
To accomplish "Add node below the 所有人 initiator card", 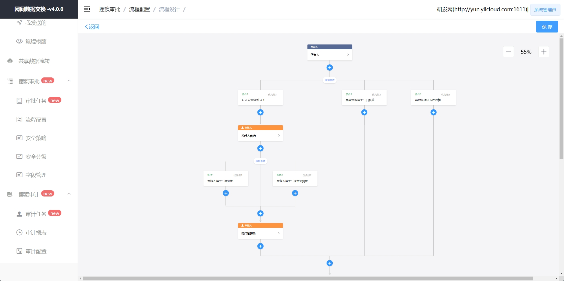I will coord(329,68).
